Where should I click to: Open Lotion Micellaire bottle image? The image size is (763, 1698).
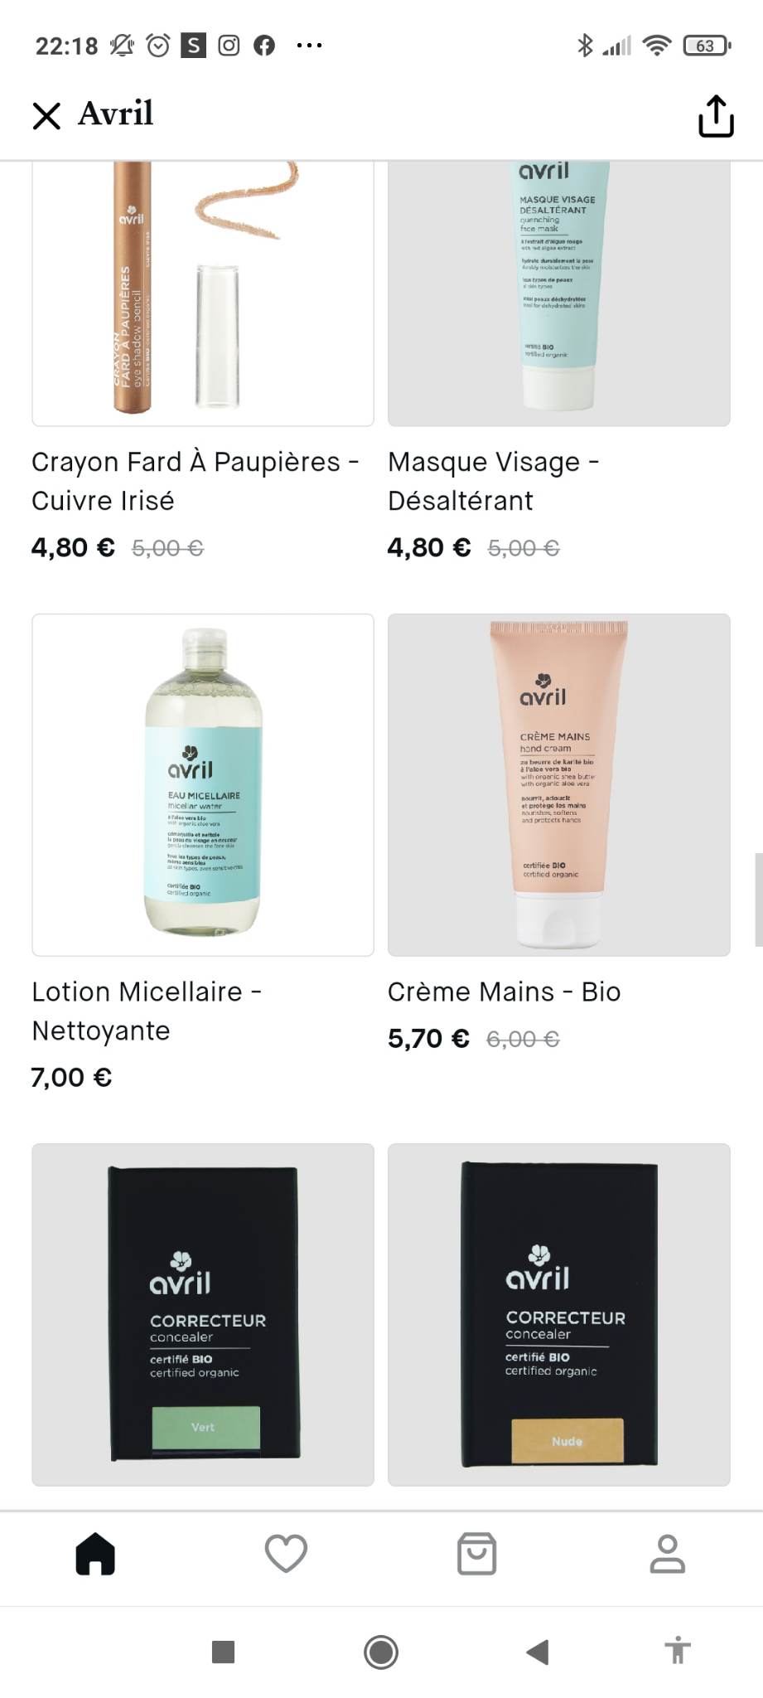point(203,784)
